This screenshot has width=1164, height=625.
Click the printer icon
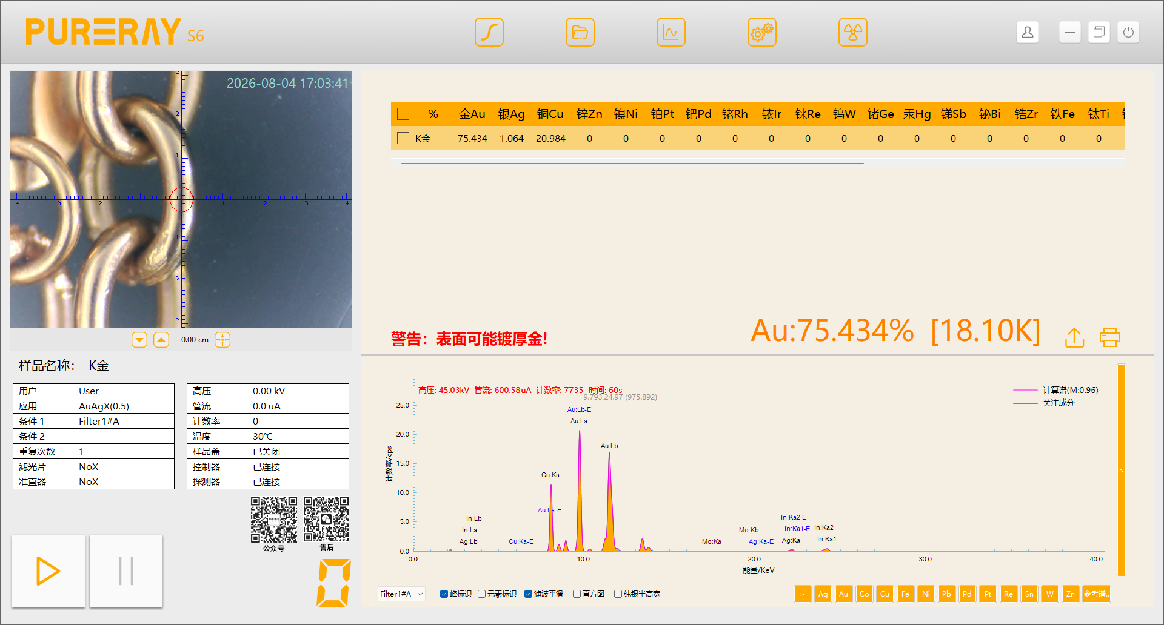[1110, 337]
